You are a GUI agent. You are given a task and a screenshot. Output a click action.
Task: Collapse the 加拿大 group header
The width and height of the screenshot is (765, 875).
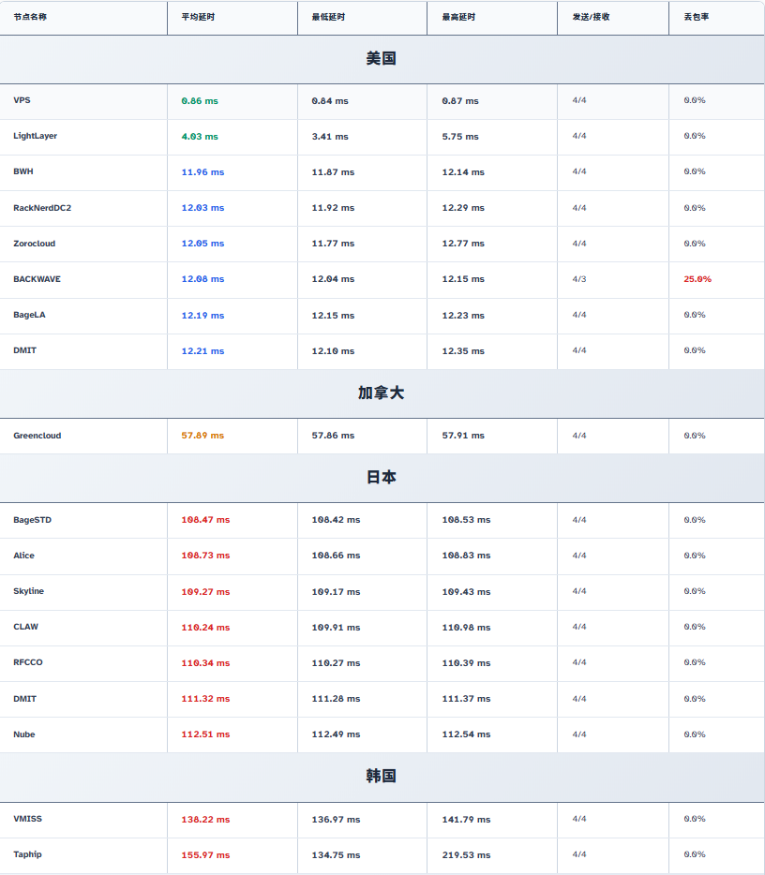pyautogui.click(x=382, y=393)
